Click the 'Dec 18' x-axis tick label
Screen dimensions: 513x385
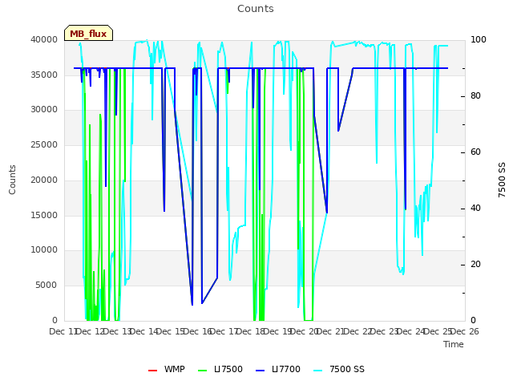tap(251, 331)
